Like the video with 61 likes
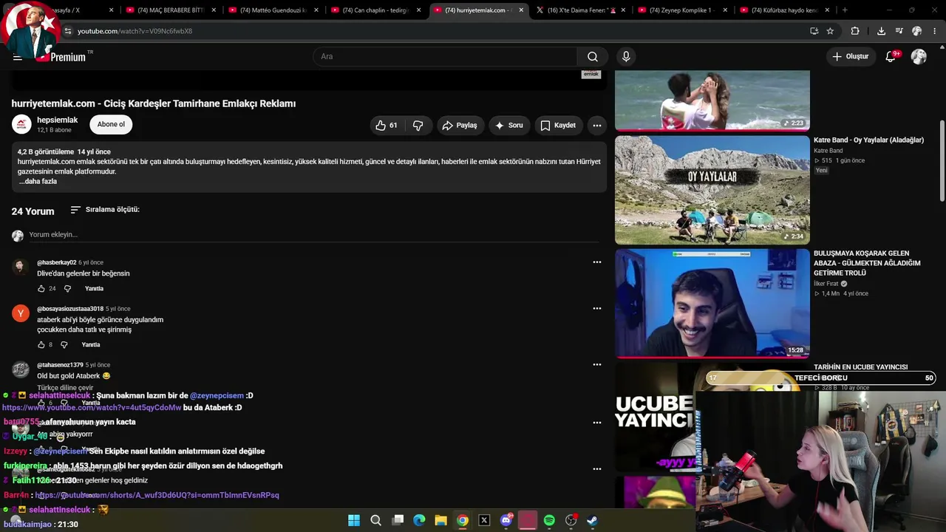 tap(387, 126)
